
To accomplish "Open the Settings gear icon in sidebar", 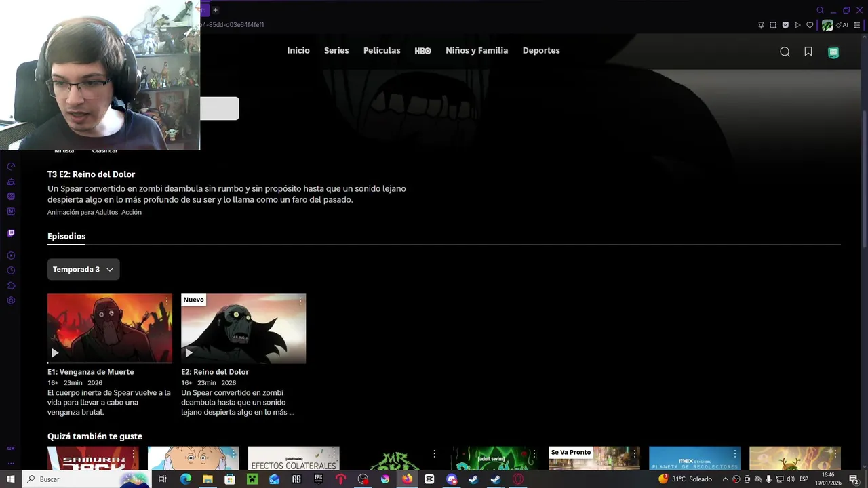I will click(x=11, y=300).
